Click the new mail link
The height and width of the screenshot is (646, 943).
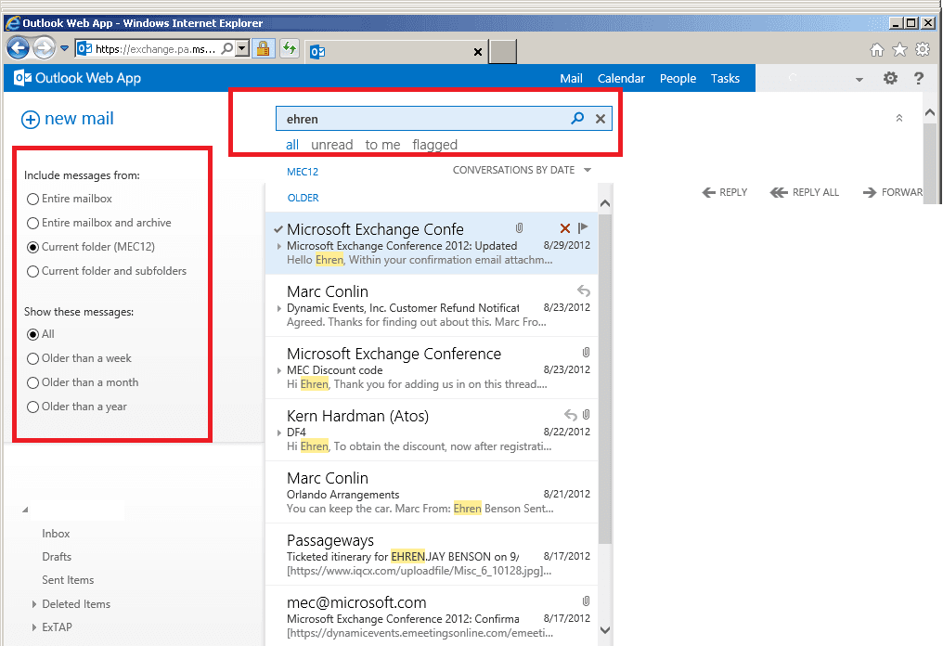point(79,119)
